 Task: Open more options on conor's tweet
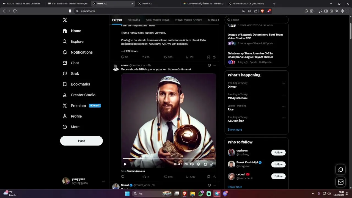214,65
